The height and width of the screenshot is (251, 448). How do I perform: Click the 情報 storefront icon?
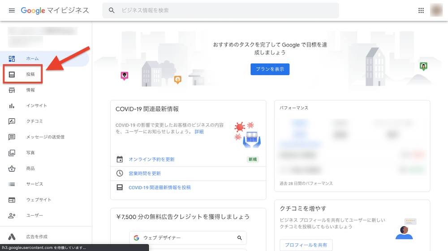(x=12, y=90)
